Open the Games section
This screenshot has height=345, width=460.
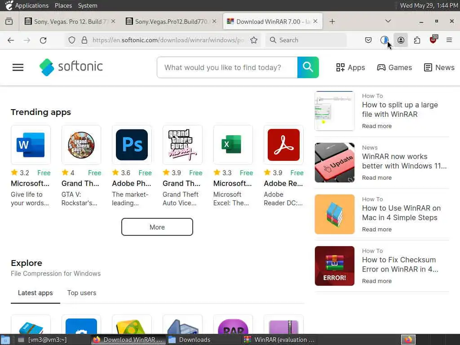click(x=394, y=67)
